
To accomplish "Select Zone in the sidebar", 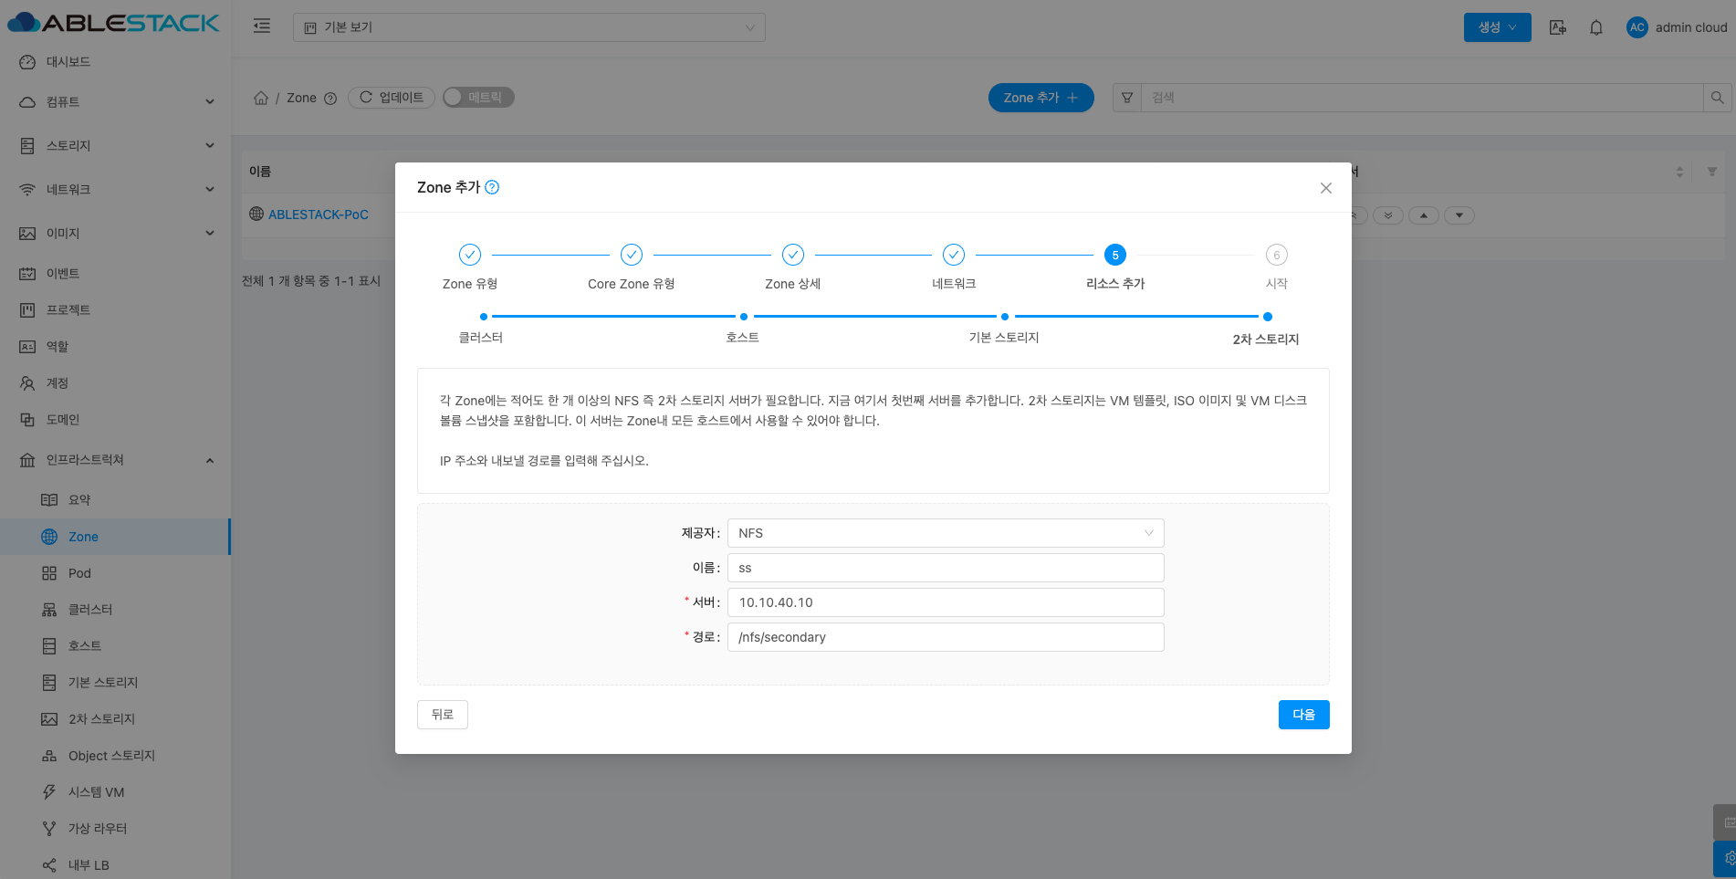I will click(115, 537).
